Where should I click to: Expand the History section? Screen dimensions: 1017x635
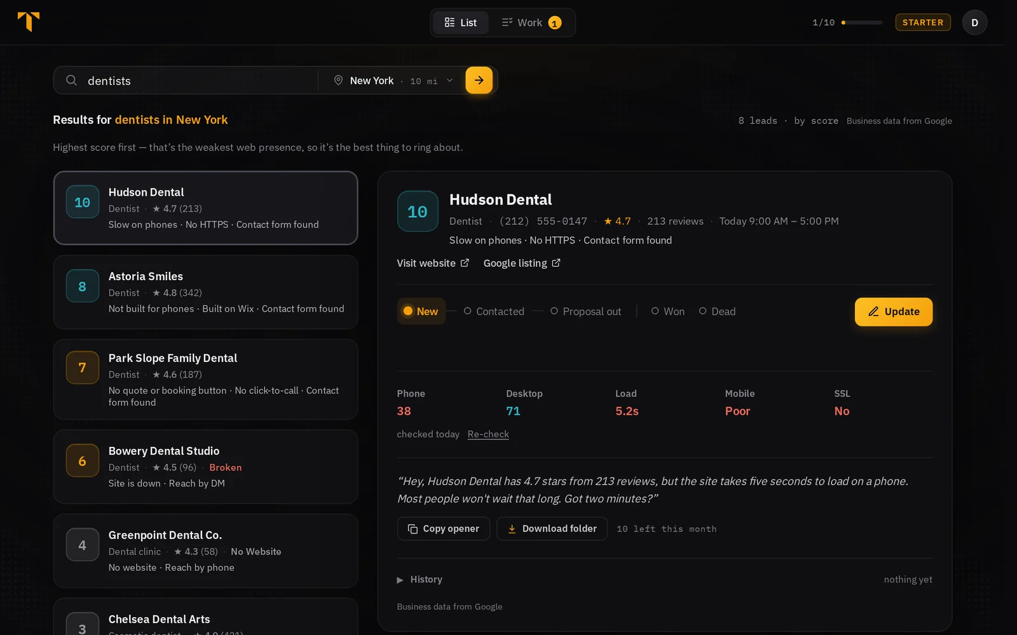point(420,579)
